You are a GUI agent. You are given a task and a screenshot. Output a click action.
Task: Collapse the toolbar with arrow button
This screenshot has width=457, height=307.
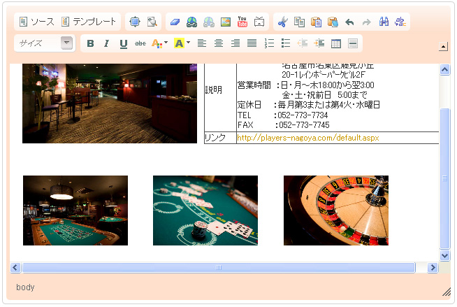pyautogui.click(x=442, y=47)
